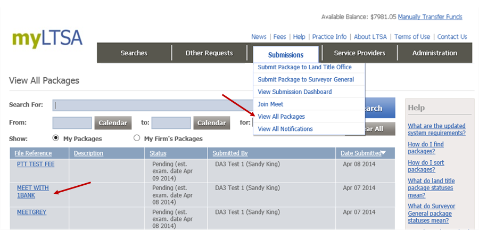
Task: Select the My Firm's Packages radio button
Action: pos(137,138)
